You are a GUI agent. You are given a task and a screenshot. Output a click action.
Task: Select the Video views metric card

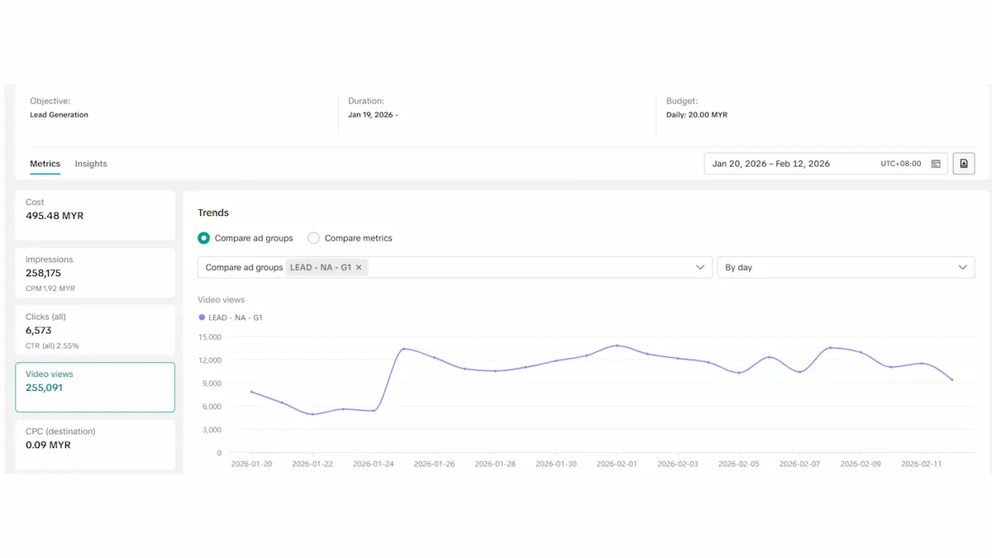[95, 387]
